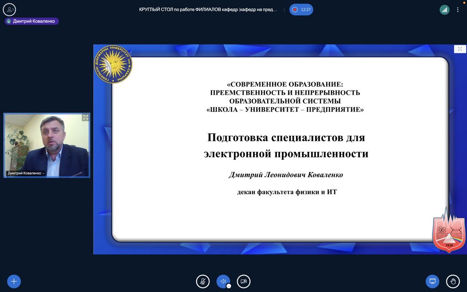Raise your hand

click(x=452, y=281)
